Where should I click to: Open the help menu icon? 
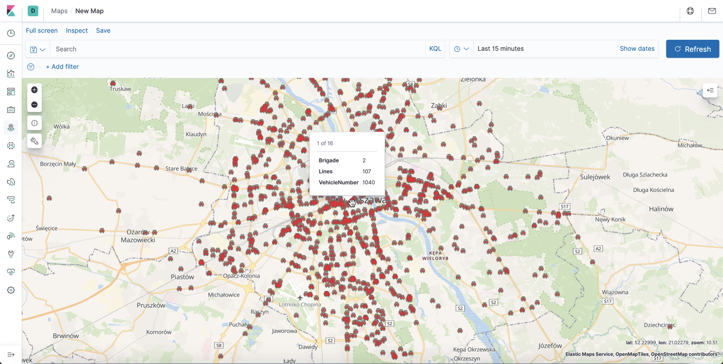click(x=690, y=11)
